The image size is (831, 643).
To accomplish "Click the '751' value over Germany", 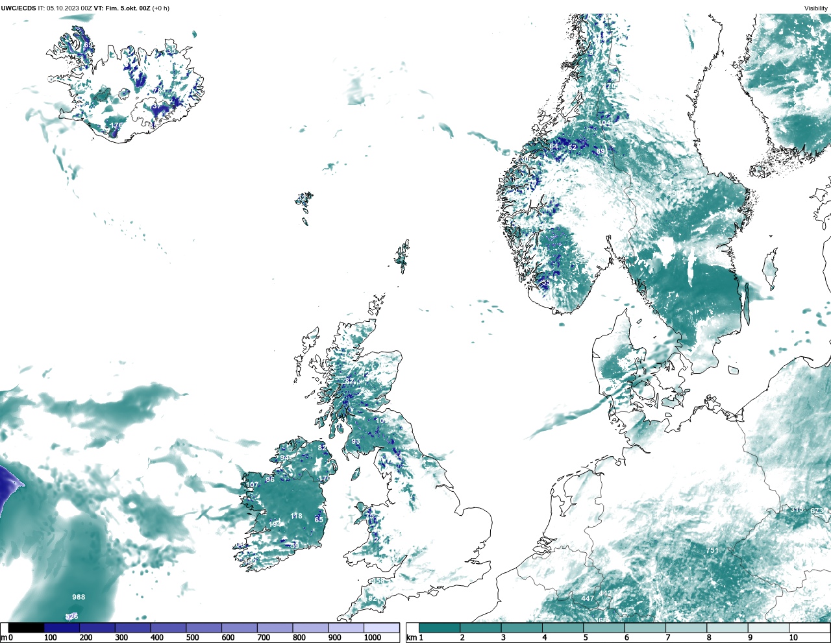I will 712,550.
